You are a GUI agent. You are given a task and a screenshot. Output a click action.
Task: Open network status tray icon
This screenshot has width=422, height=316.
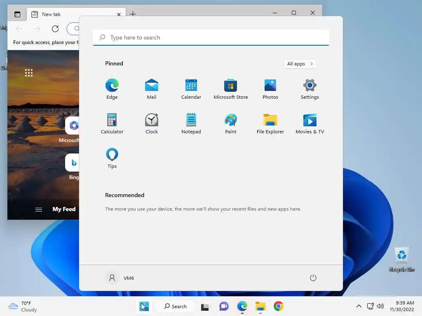(x=370, y=306)
